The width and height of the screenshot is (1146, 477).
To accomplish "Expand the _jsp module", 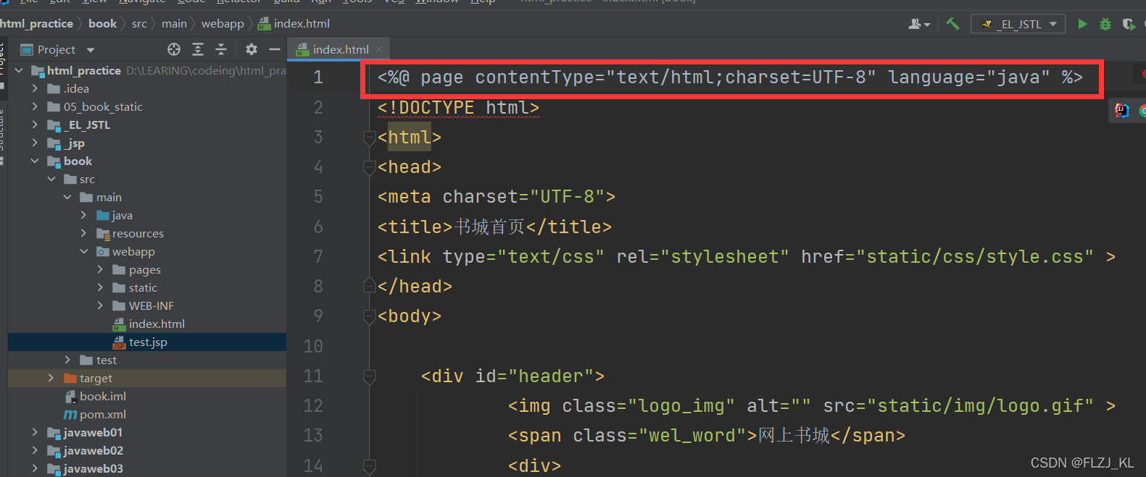I will coord(35,143).
